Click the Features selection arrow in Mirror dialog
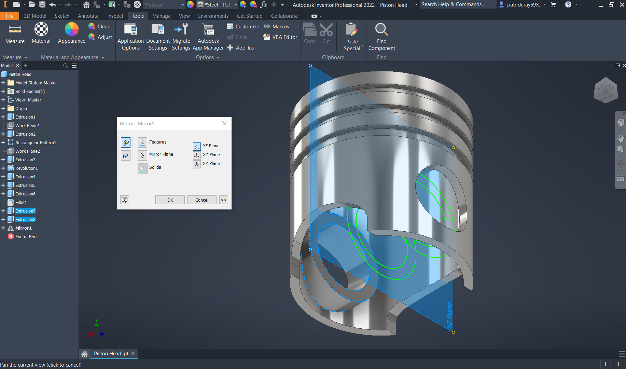The width and height of the screenshot is (626, 369). [142, 142]
